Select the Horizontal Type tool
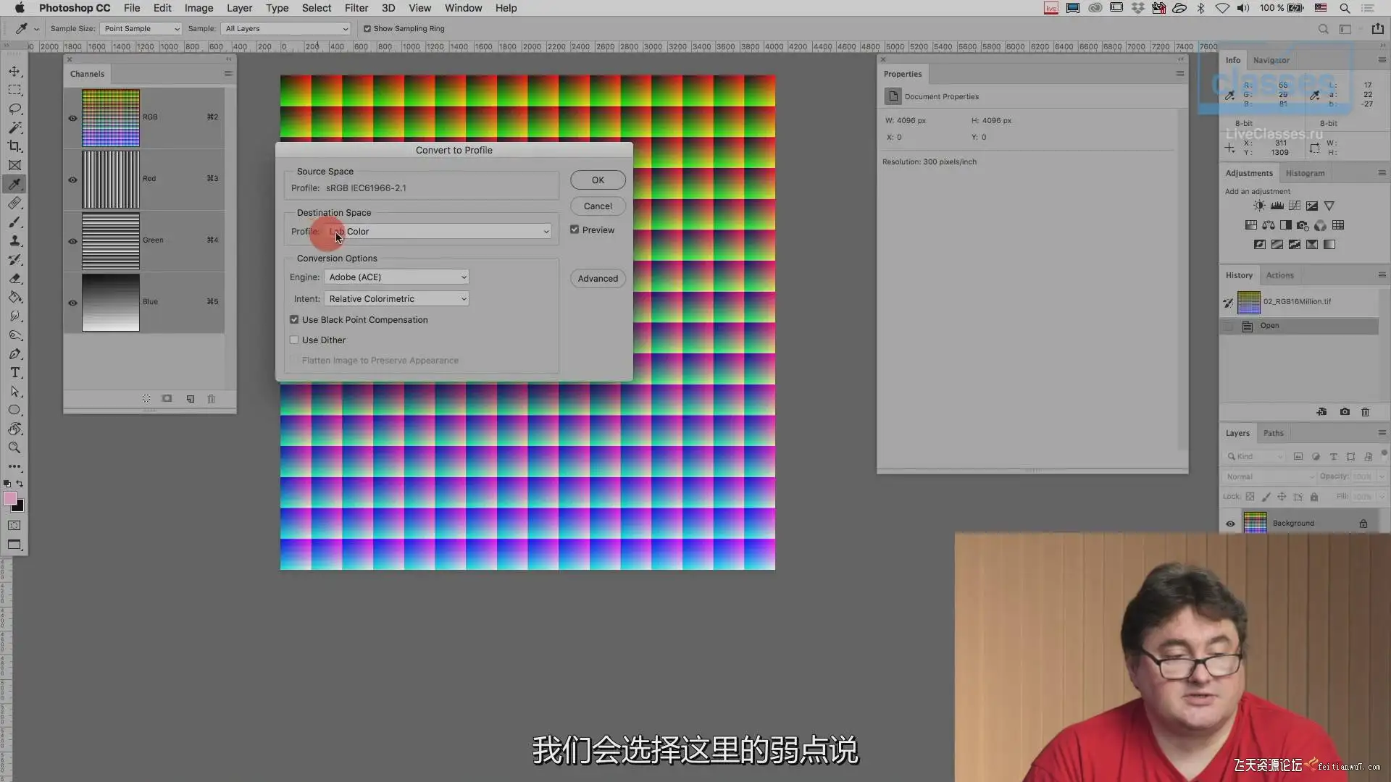 point(14,372)
